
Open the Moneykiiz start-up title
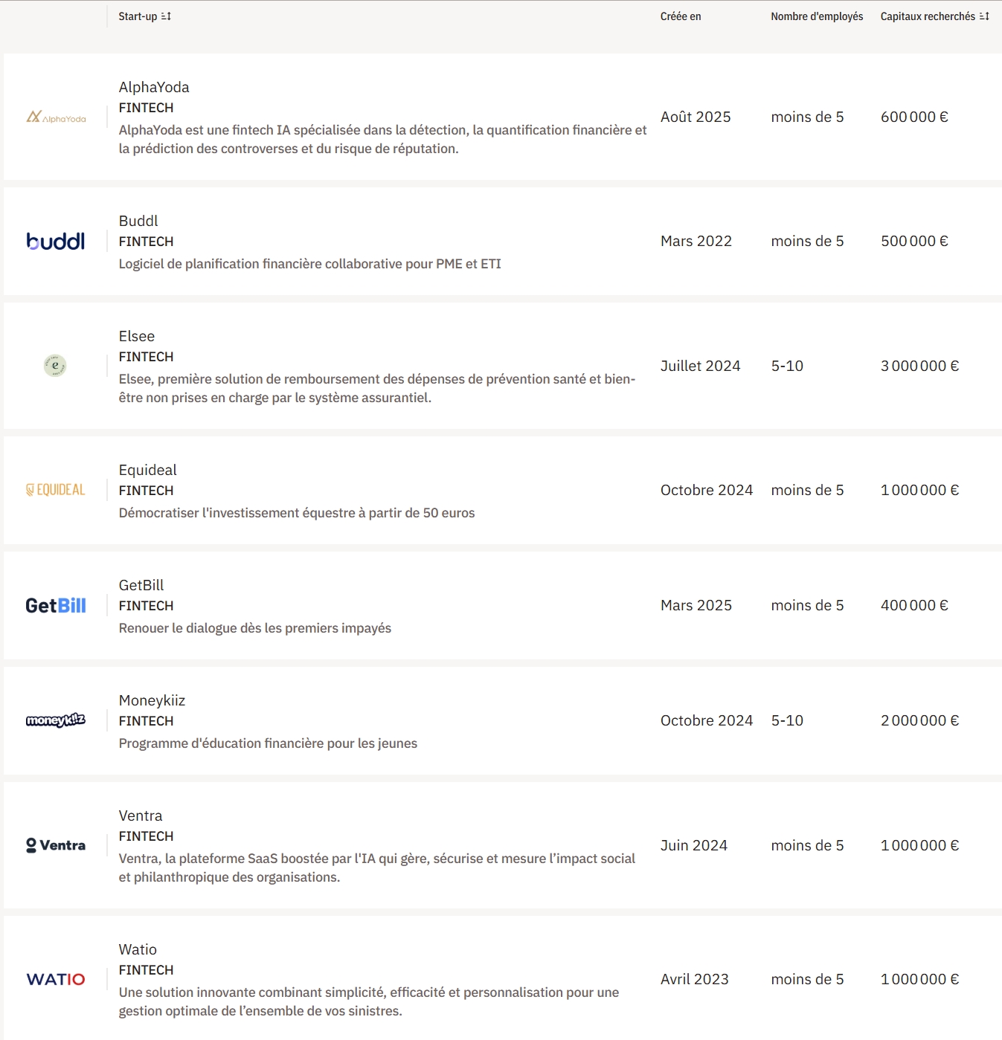[152, 700]
